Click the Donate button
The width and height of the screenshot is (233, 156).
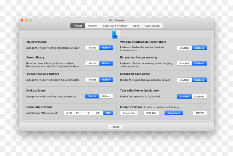point(115,127)
